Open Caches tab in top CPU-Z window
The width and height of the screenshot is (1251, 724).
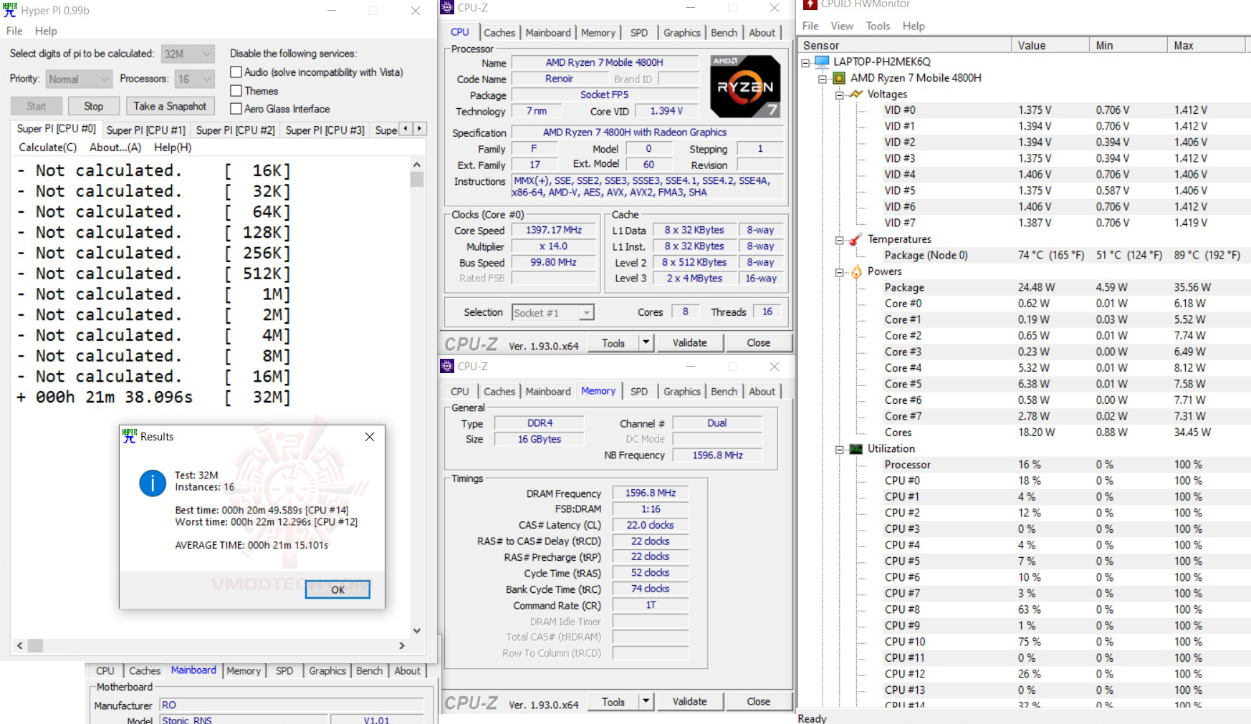pyautogui.click(x=499, y=33)
